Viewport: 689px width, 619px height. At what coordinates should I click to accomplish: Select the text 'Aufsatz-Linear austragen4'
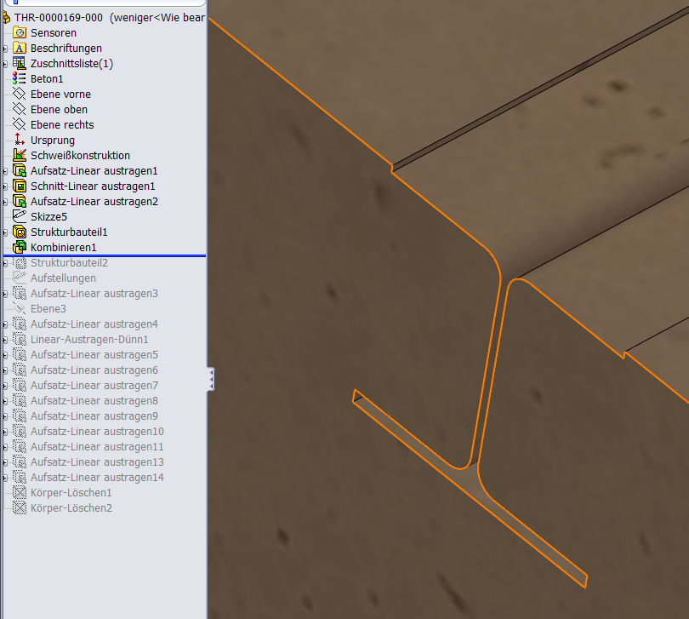(94, 324)
